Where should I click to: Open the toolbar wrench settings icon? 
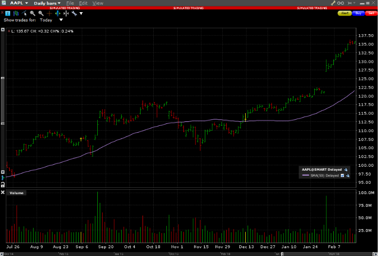tap(74, 13)
